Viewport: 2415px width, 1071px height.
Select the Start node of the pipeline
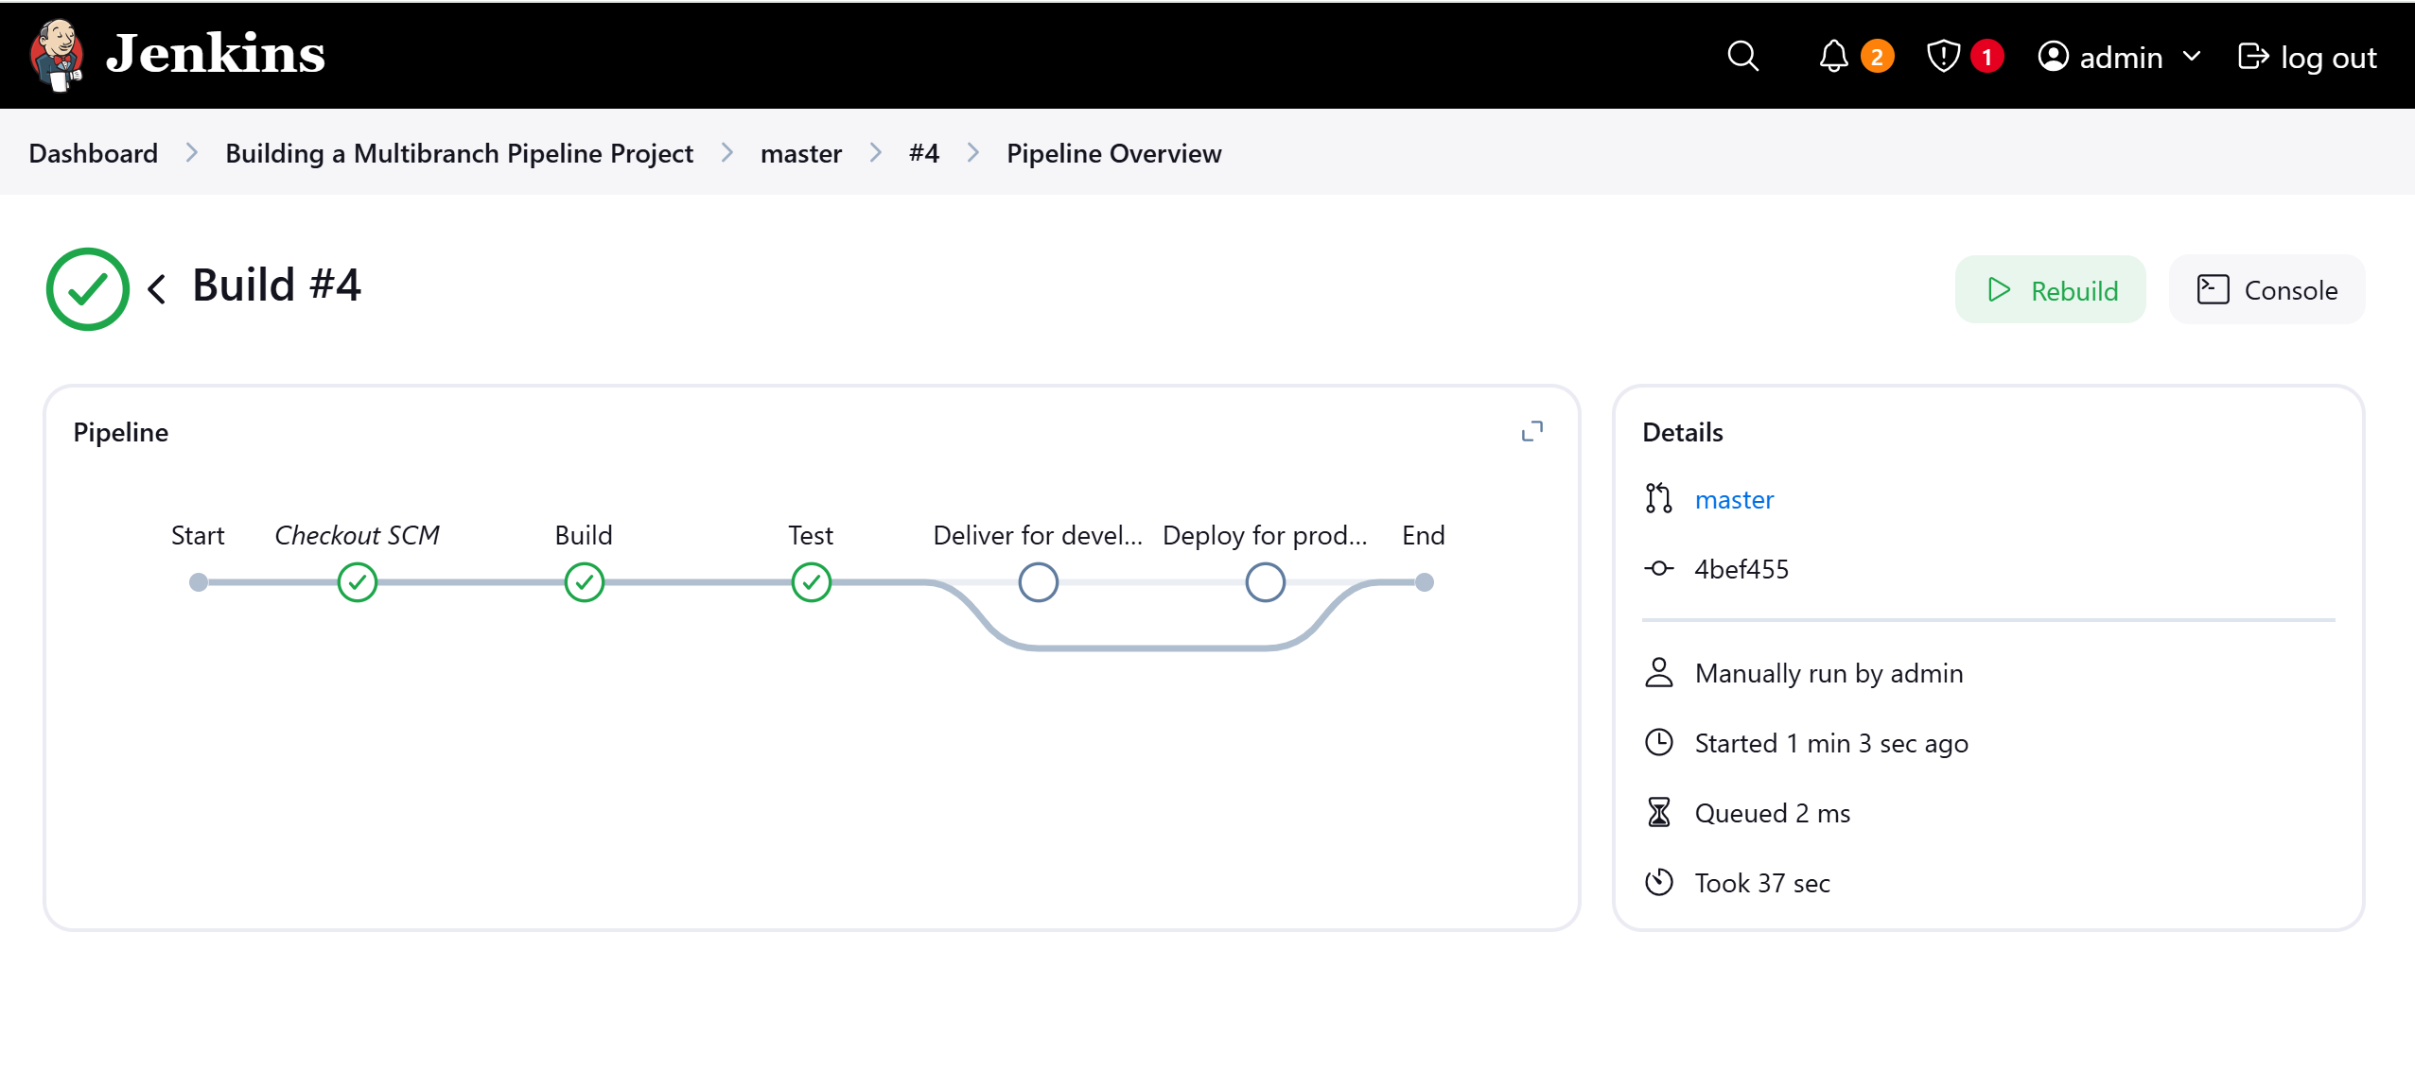(198, 582)
